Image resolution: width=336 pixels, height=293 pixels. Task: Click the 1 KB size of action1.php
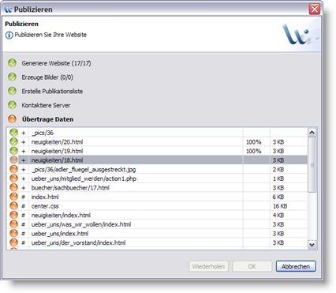[278, 178]
